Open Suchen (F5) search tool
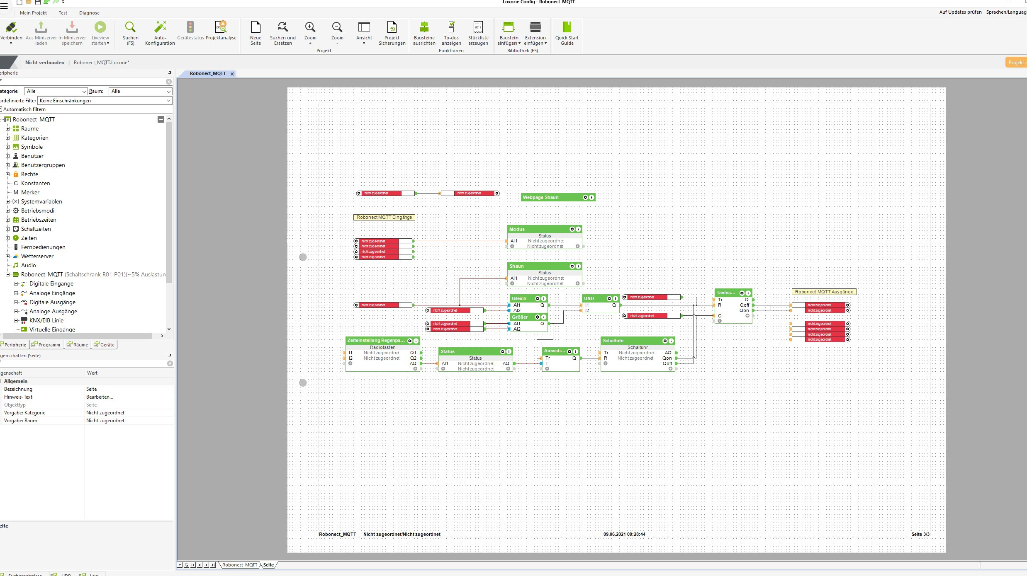The width and height of the screenshot is (1027, 576). pyautogui.click(x=130, y=28)
